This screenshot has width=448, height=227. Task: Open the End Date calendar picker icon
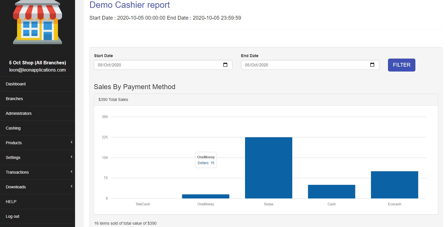click(x=372, y=65)
